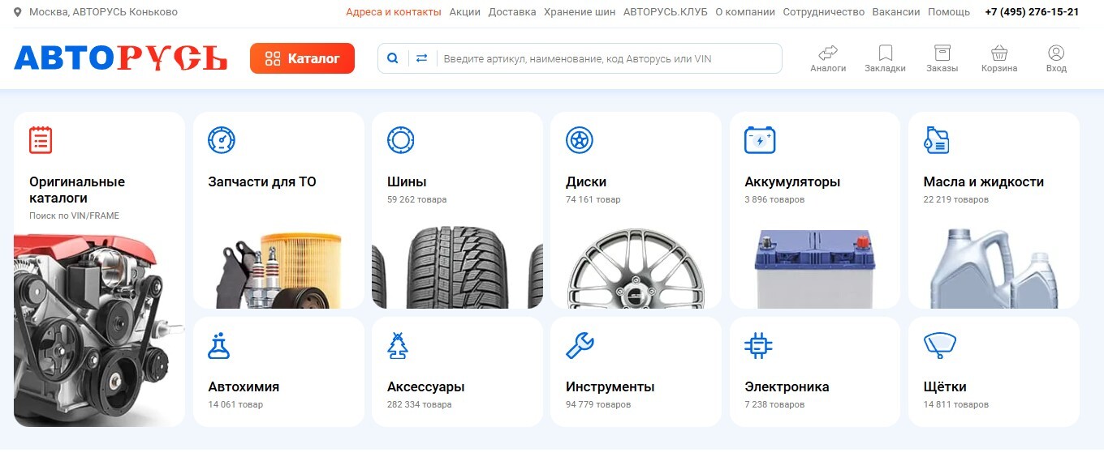This screenshot has height=461, width=1104.
Task: Click the battery icon above Аккумуляторы
Action: [x=760, y=140]
